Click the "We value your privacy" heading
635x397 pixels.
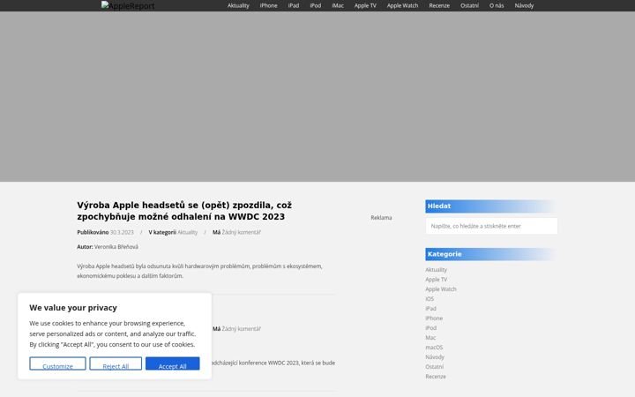point(73,308)
